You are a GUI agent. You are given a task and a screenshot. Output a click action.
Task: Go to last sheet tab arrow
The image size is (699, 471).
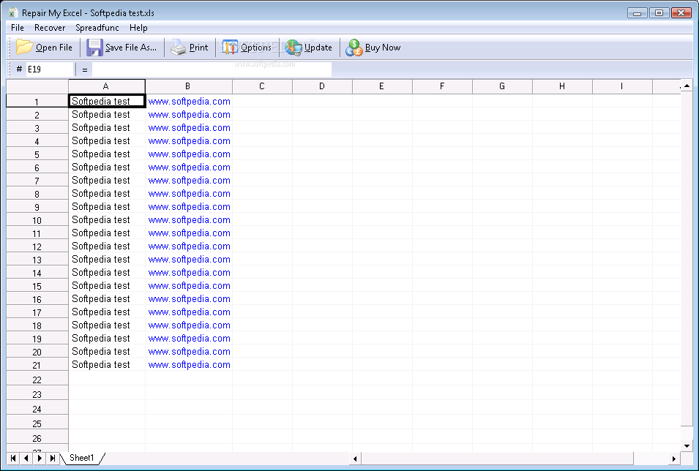point(53,458)
